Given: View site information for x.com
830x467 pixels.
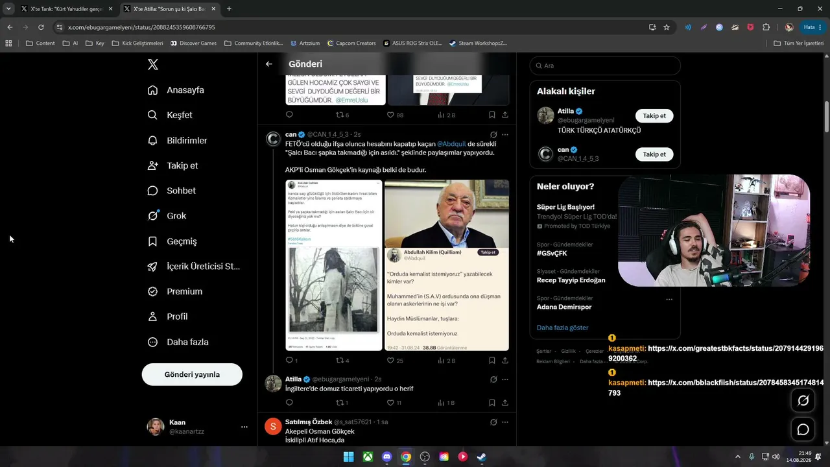Looking at the screenshot, I should click(60, 27).
